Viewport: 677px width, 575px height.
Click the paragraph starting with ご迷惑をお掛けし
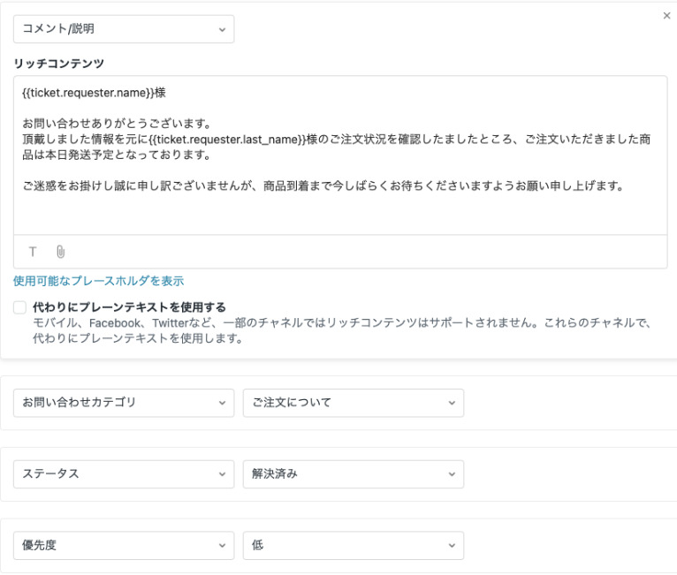point(323,186)
